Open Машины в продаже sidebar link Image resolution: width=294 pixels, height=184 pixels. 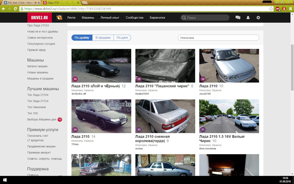(x=40, y=79)
